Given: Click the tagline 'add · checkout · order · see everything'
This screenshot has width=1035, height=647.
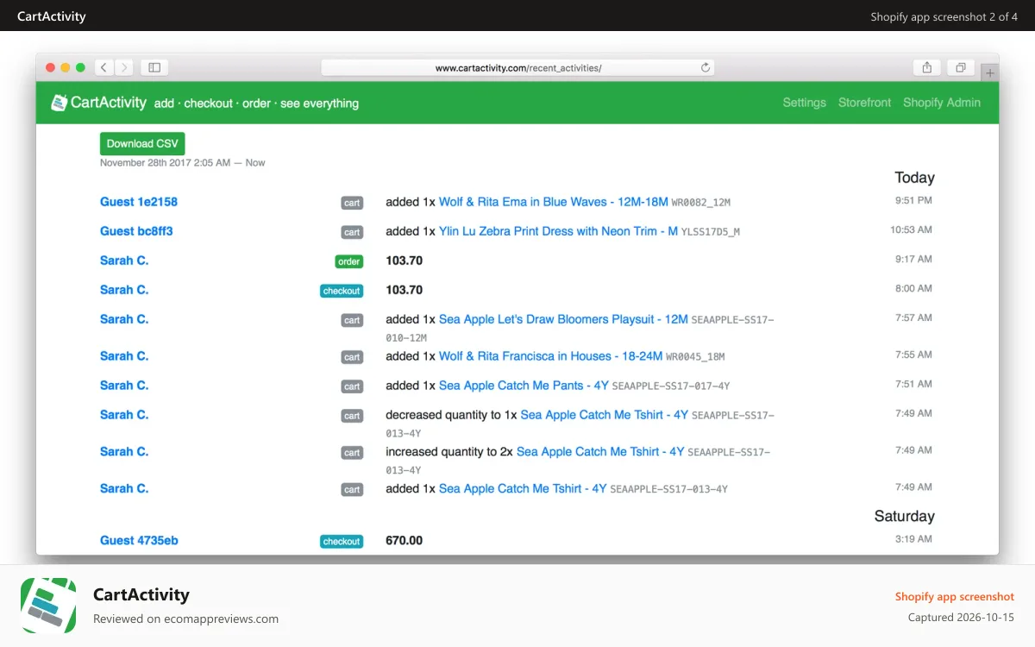Looking at the screenshot, I should click(256, 104).
